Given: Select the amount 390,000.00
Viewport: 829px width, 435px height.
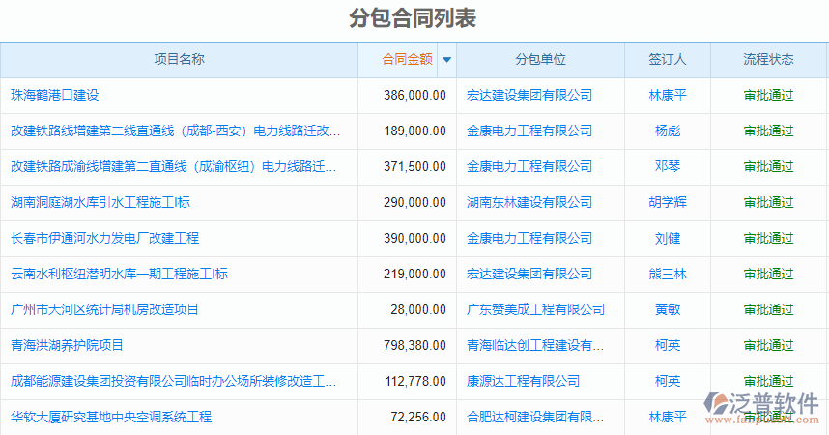Looking at the screenshot, I should [415, 238].
